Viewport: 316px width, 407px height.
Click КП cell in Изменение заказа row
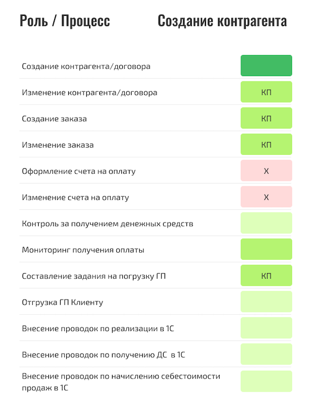click(266, 144)
